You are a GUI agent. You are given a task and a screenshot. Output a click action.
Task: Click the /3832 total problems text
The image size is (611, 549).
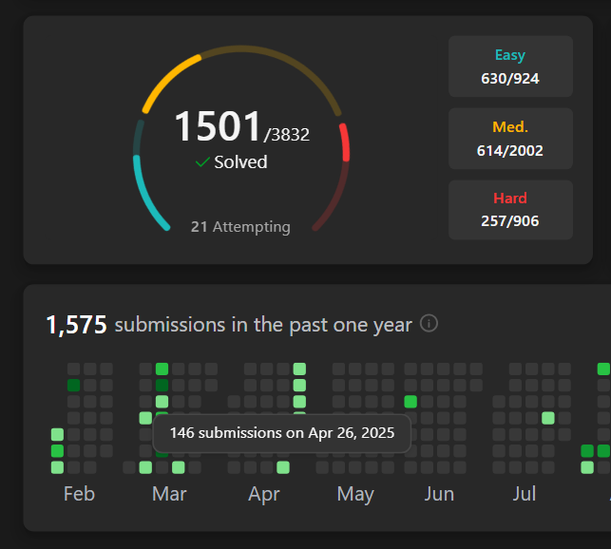(x=286, y=135)
